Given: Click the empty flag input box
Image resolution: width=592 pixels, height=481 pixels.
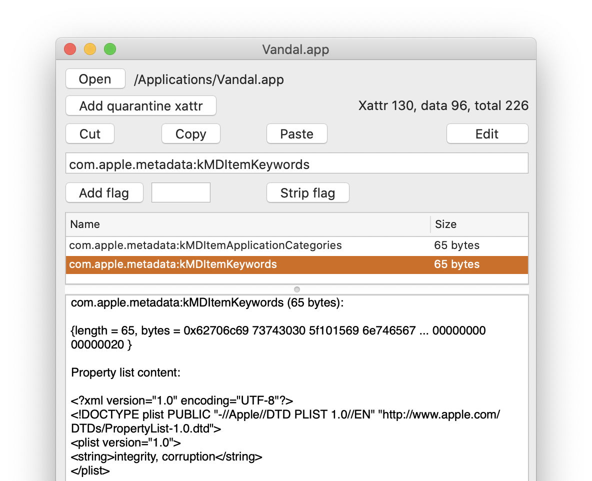Looking at the screenshot, I should 180,193.
